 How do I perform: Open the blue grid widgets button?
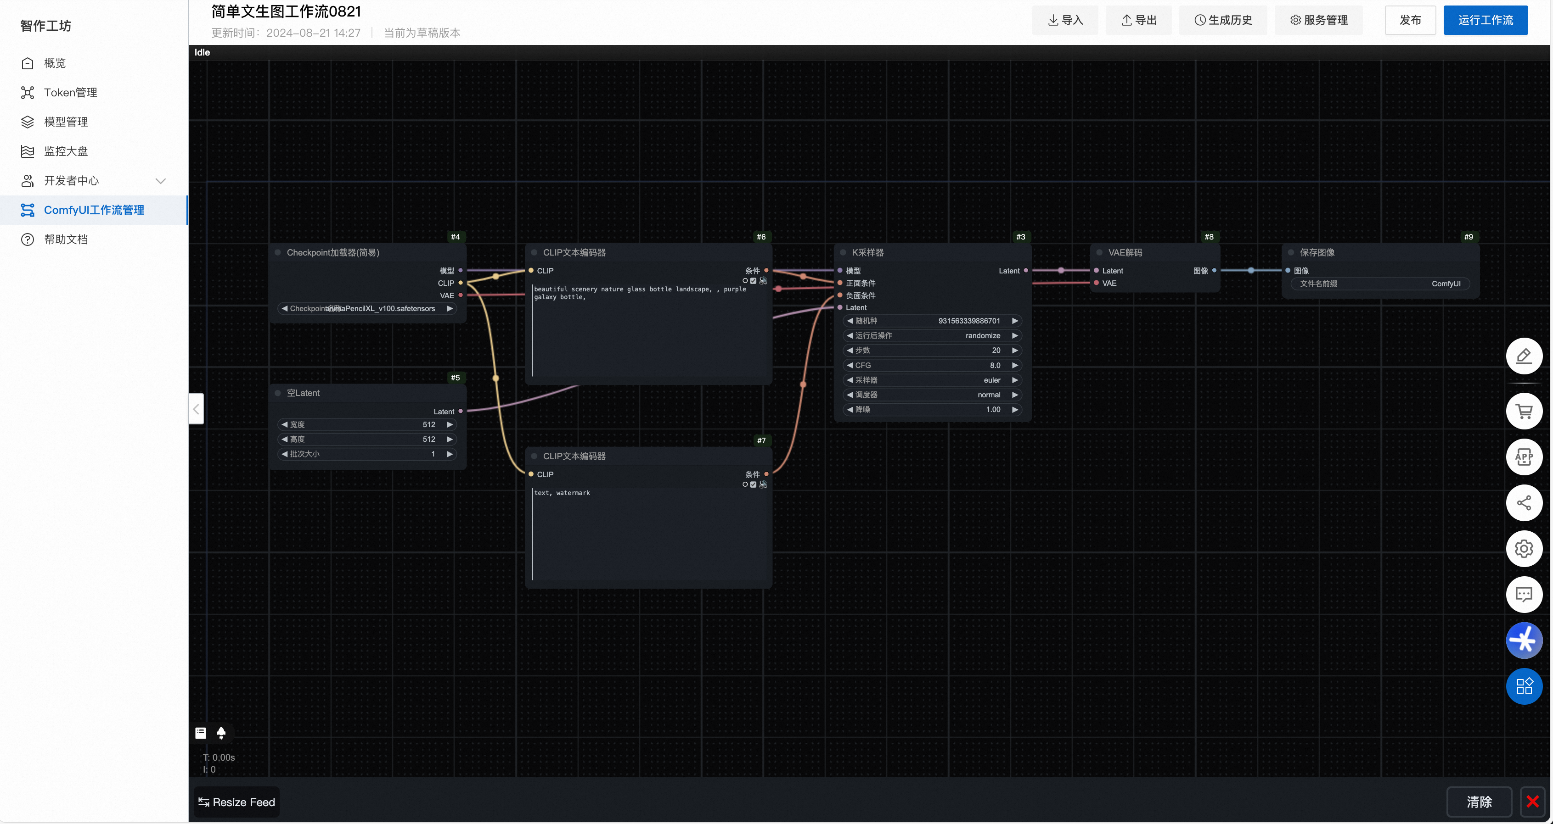pyautogui.click(x=1524, y=686)
